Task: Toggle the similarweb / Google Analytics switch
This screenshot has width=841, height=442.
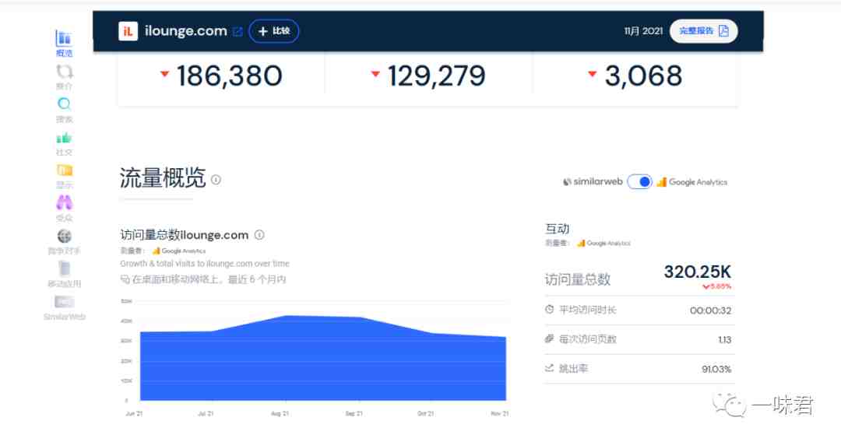Action: (x=639, y=181)
